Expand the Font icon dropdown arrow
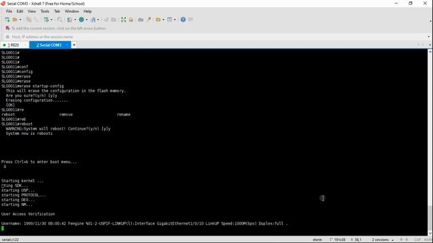This screenshot has height=243, width=433. [x=98, y=20]
